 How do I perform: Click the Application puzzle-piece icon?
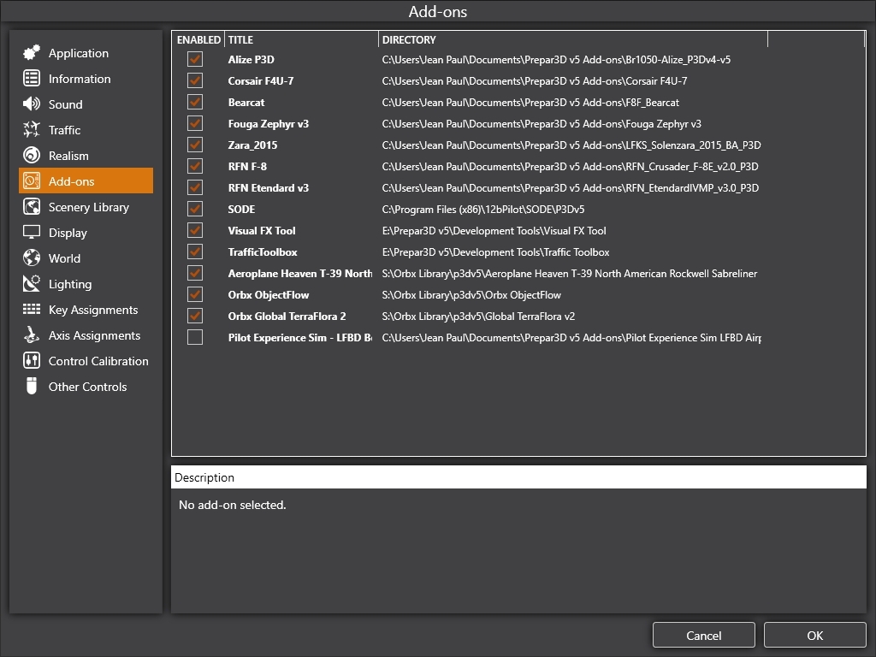[x=32, y=53]
